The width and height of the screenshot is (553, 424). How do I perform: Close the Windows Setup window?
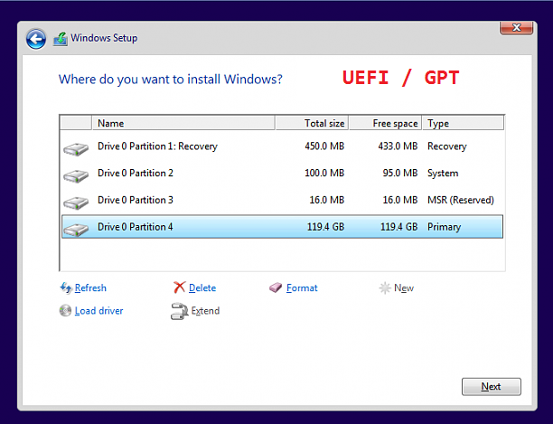point(516,28)
